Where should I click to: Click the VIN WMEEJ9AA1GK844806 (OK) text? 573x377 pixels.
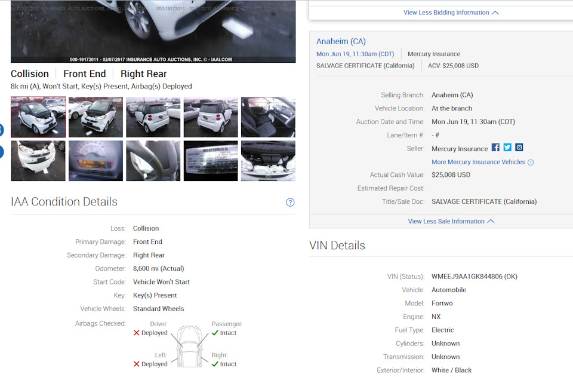[475, 277]
